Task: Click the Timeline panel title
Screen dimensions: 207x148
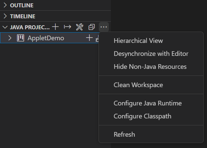Action: point(23,16)
